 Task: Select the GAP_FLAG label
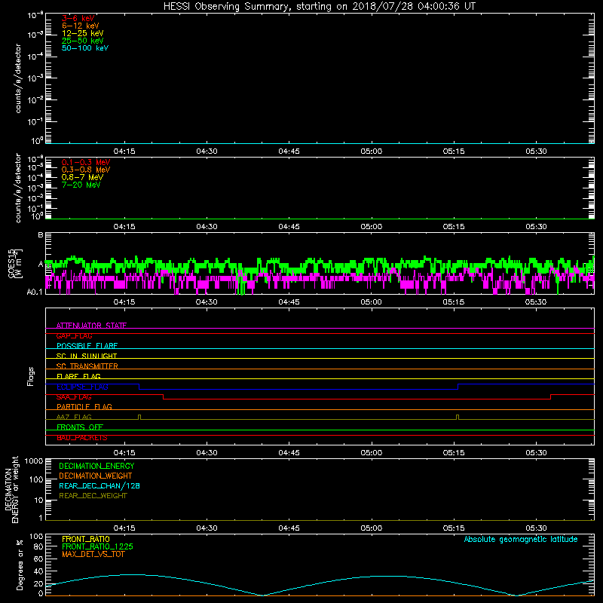(74, 335)
